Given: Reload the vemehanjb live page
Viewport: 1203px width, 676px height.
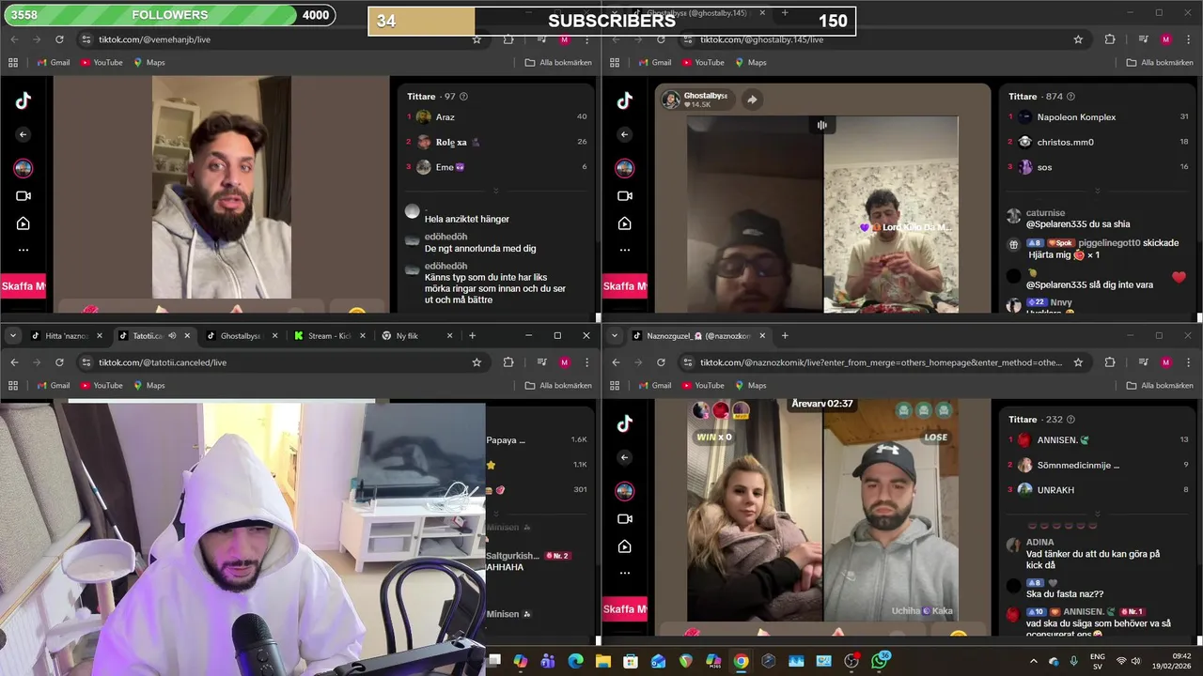Looking at the screenshot, I should 59,39.
